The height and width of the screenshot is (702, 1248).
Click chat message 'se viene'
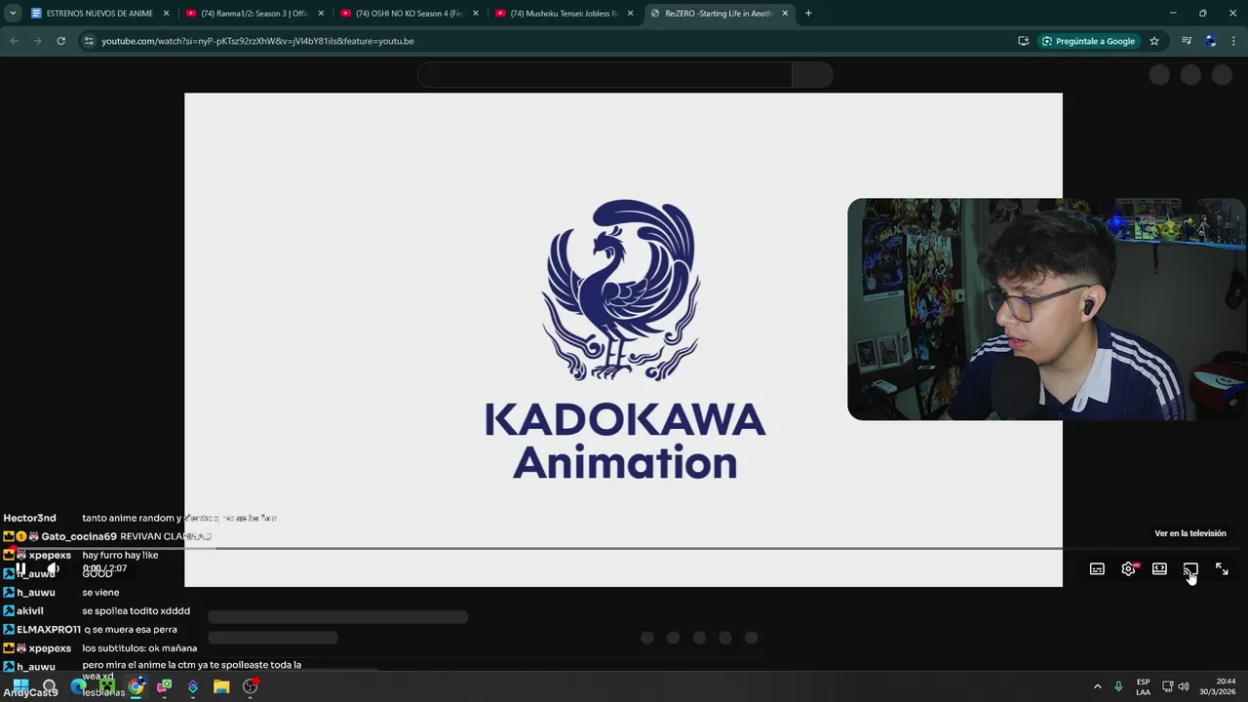coord(100,593)
